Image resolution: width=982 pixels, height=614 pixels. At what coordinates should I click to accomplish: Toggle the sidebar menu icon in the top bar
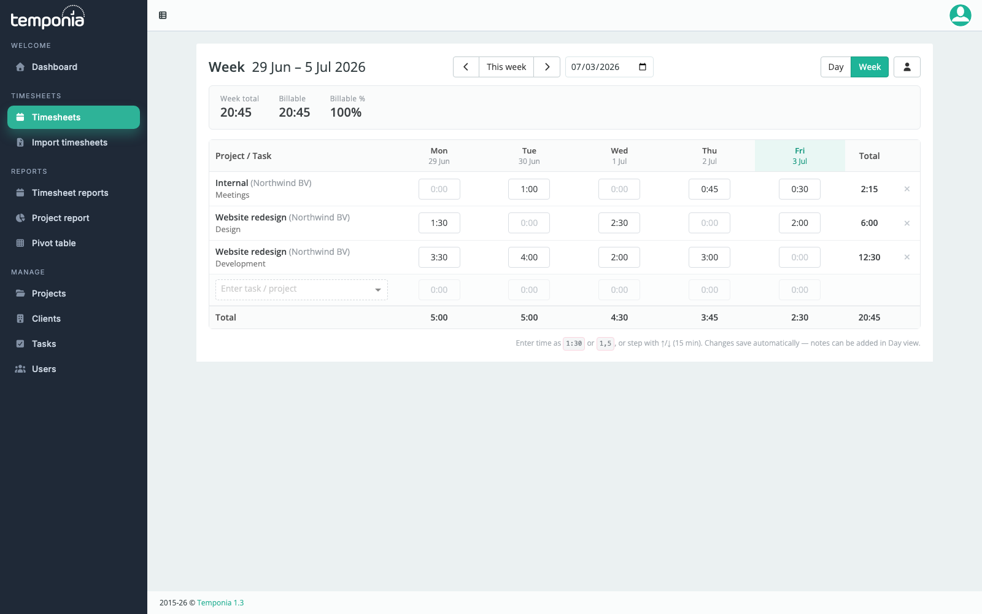point(163,15)
